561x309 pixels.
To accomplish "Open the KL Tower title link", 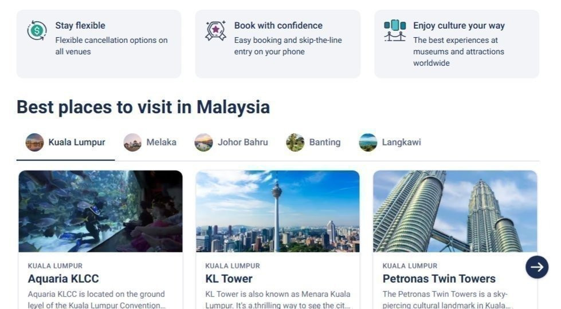I will click(x=229, y=279).
